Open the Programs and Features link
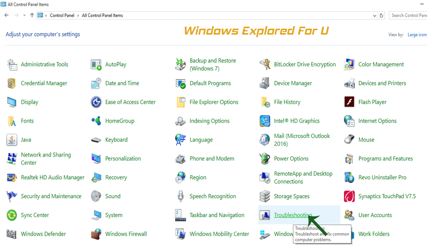Image resolution: width=427 pixels, height=249 pixels. pyautogui.click(x=385, y=159)
